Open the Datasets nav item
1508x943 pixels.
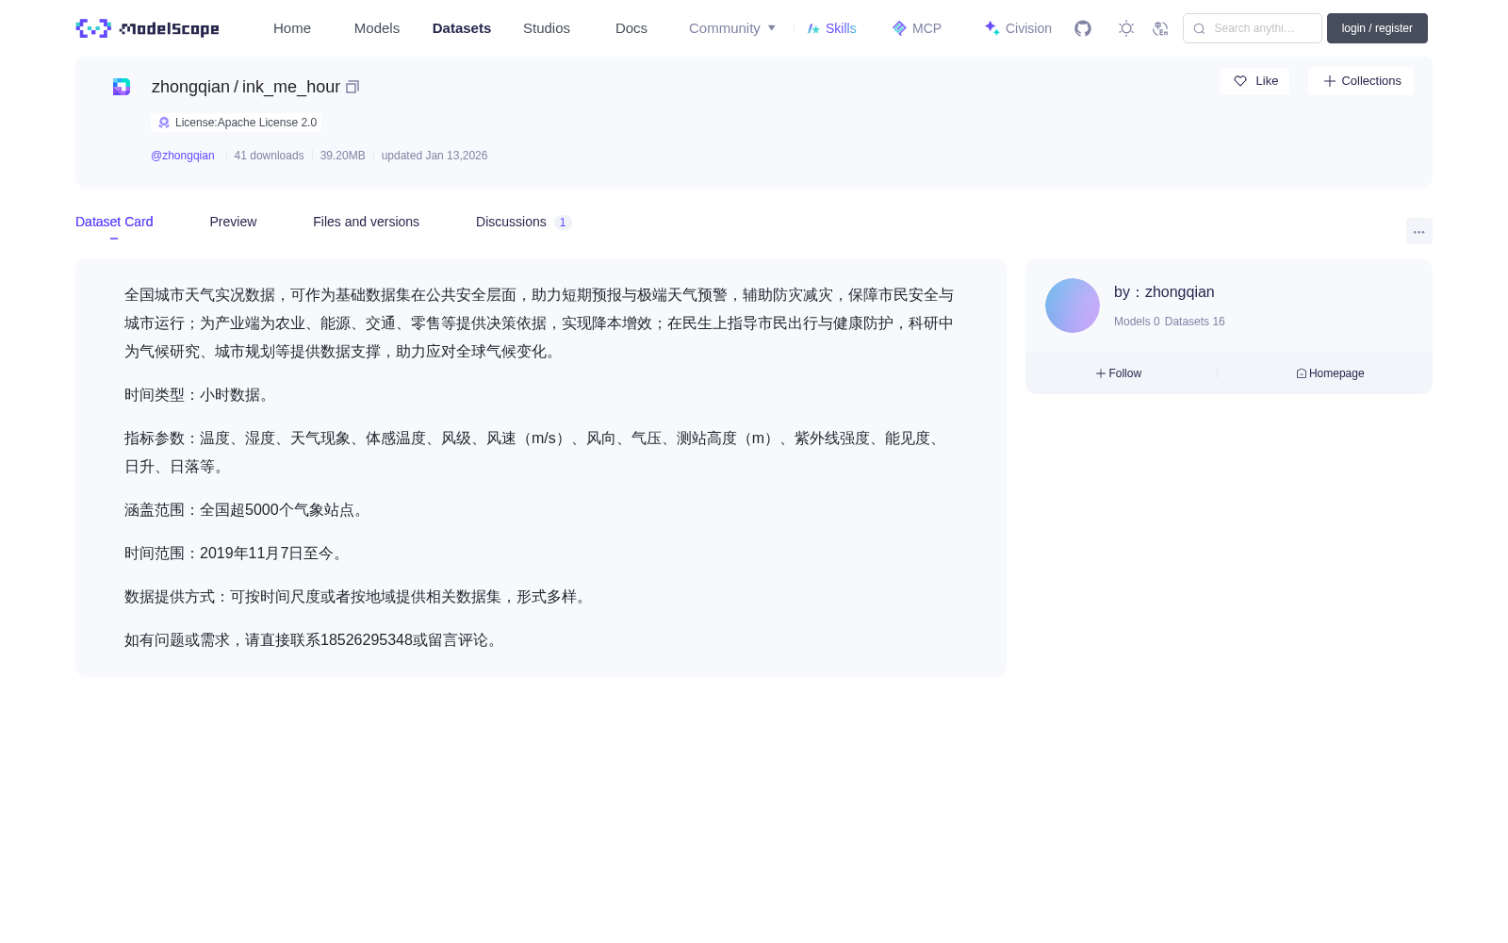click(462, 28)
